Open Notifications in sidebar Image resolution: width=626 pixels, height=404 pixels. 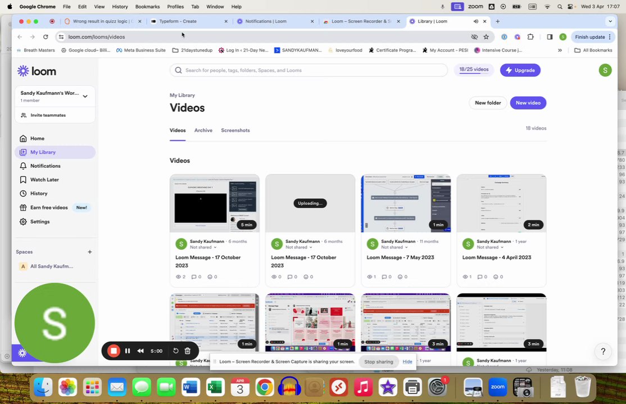click(x=55, y=166)
